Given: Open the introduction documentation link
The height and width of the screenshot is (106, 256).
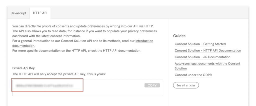Looking at the screenshot, I should click(144, 41).
